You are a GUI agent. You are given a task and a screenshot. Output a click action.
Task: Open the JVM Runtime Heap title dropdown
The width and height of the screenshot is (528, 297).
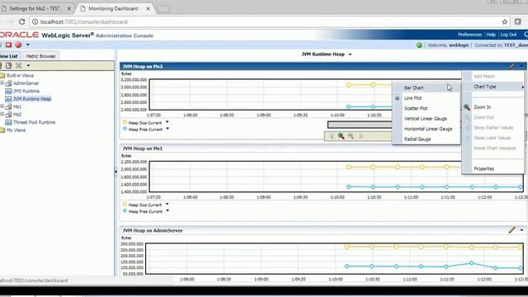(350, 54)
